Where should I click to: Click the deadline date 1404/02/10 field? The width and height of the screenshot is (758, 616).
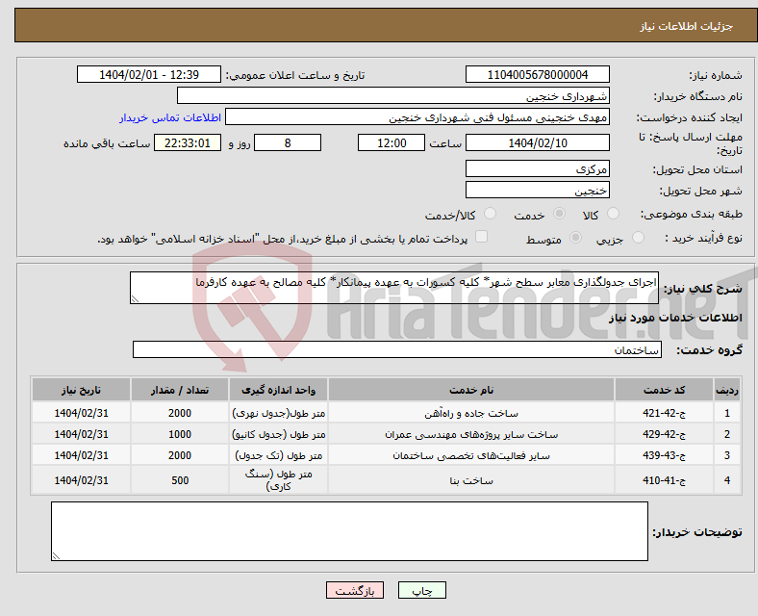point(537,142)
